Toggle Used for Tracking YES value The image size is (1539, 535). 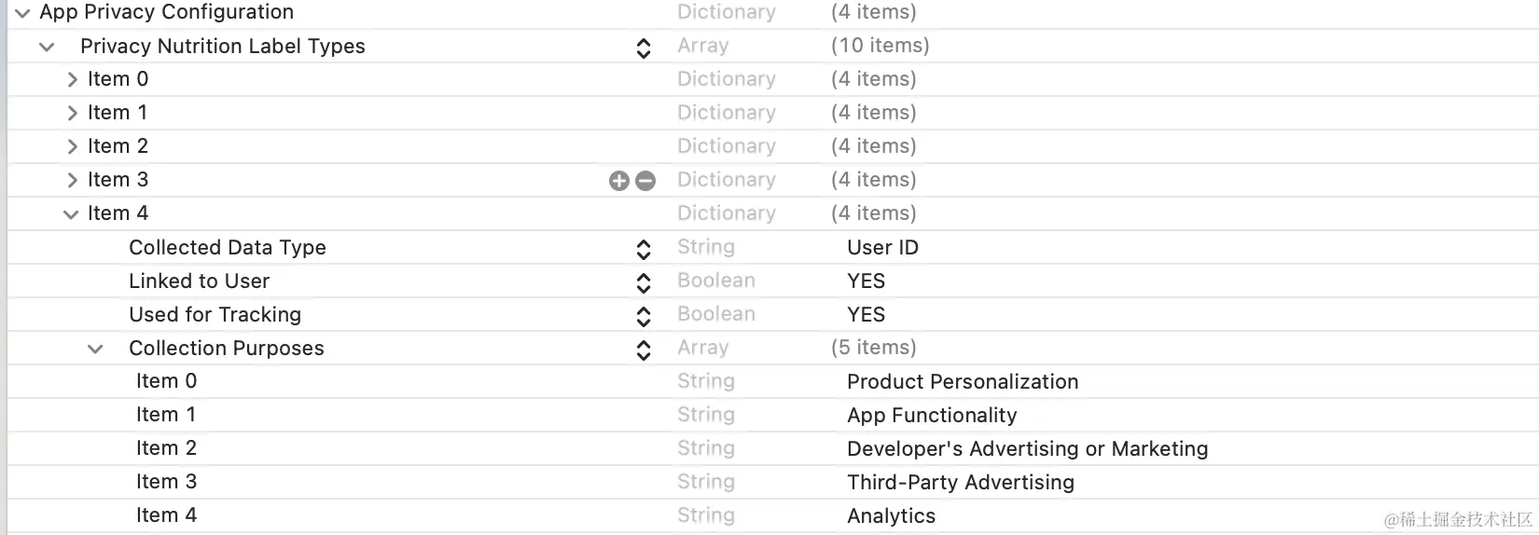point(866,315)
